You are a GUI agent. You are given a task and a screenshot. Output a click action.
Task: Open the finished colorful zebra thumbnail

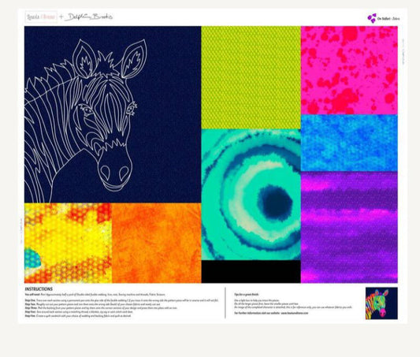click(381, 303)
